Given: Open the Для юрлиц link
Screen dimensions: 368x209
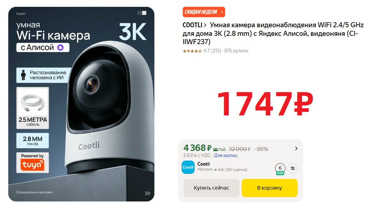Looking at the screenshot, I should click(225, 156).
